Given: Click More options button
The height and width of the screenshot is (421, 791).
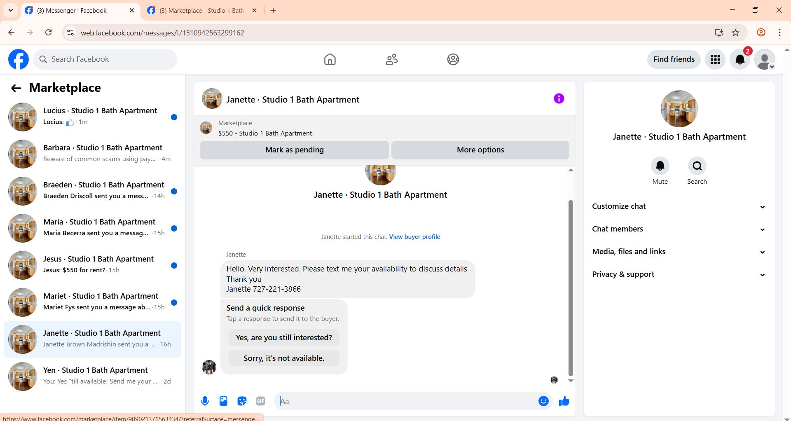Looking at the screenshot, I should [x=480, y=150].
